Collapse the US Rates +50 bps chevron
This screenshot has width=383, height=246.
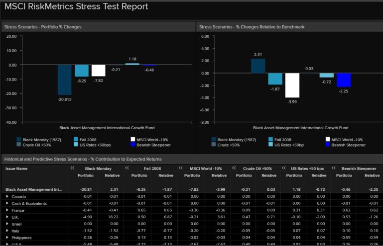click(284, 168)
